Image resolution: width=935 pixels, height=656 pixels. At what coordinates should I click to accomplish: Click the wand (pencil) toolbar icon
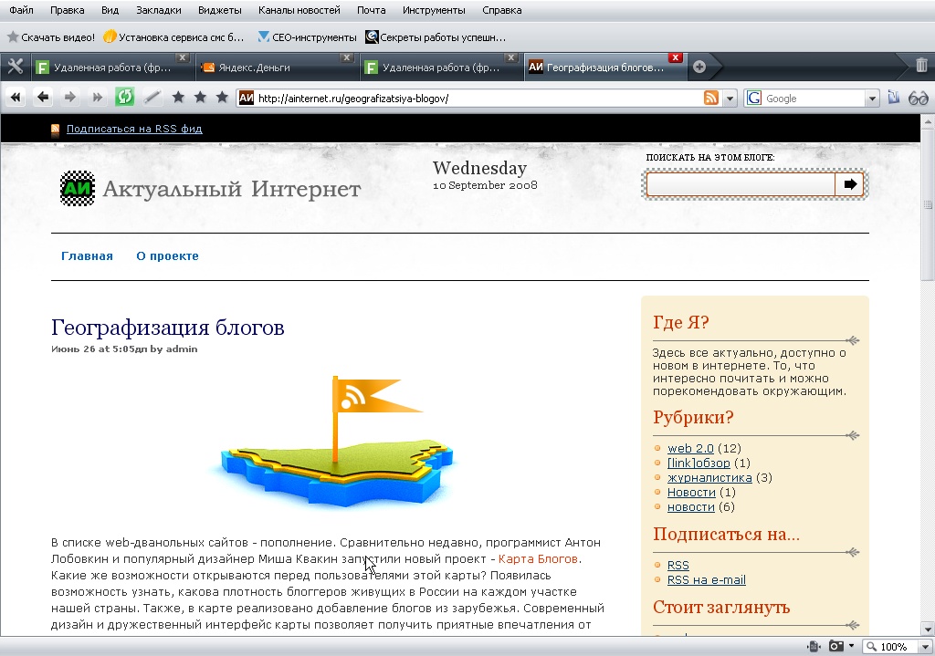(152, 97)
